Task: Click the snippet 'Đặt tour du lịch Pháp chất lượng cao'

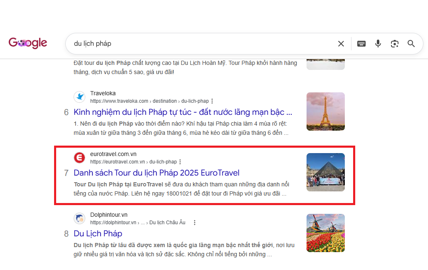Action: coord(186,67)
